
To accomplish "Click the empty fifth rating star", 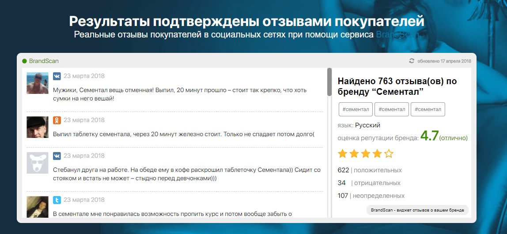I will coord(389,154).
